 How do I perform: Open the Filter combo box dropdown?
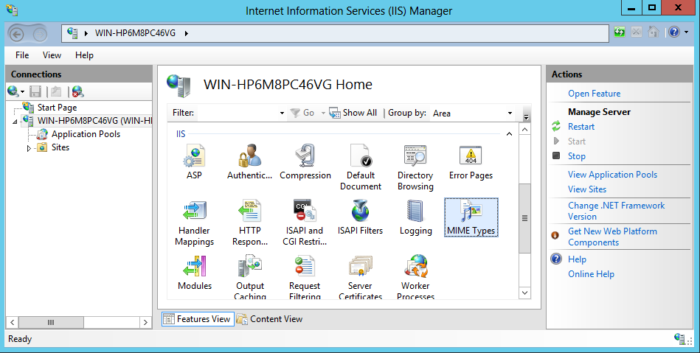click(x=282, y=113)
